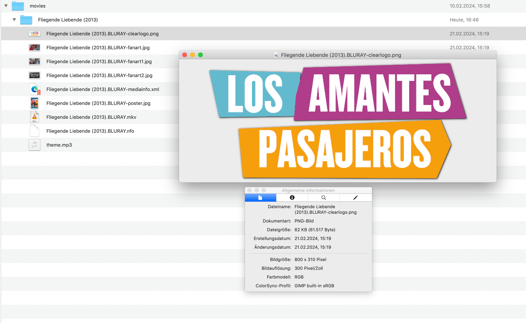
Task: Click the Los Amantes Pasajeros logo image
Action: click(338, 121)
